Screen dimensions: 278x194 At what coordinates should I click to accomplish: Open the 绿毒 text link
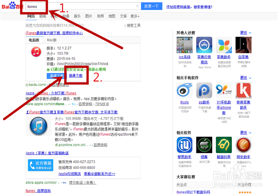click(204, 157)
